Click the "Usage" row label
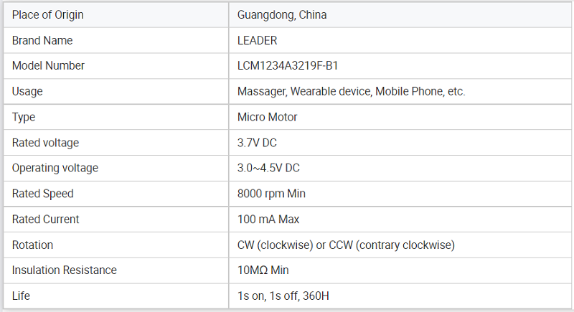574x312 pixels. click(x=27, y=92)
